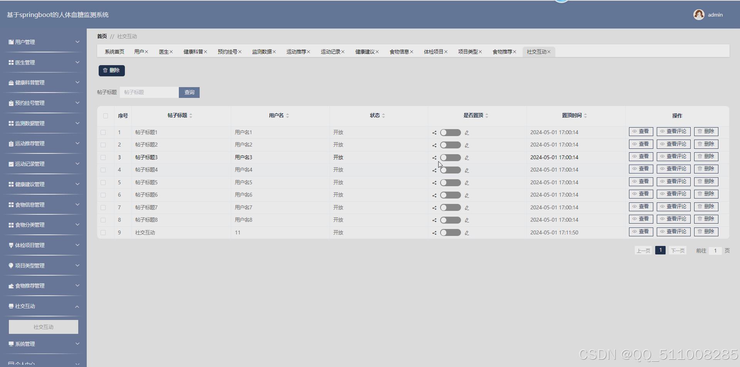Click the 帖子标题 search input field

[x=149, y=93]
